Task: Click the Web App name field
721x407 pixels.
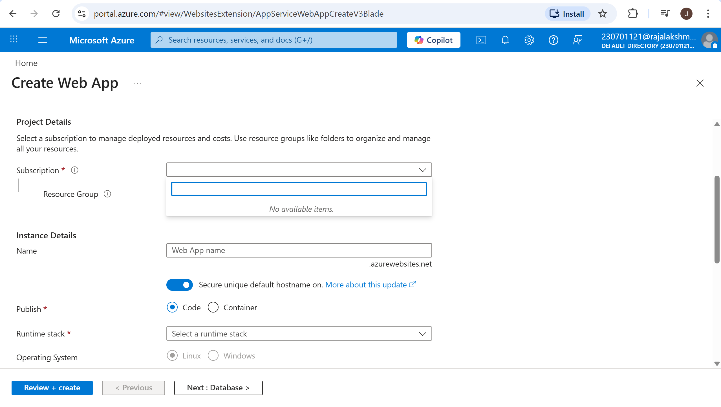Action: coord(299,250)
